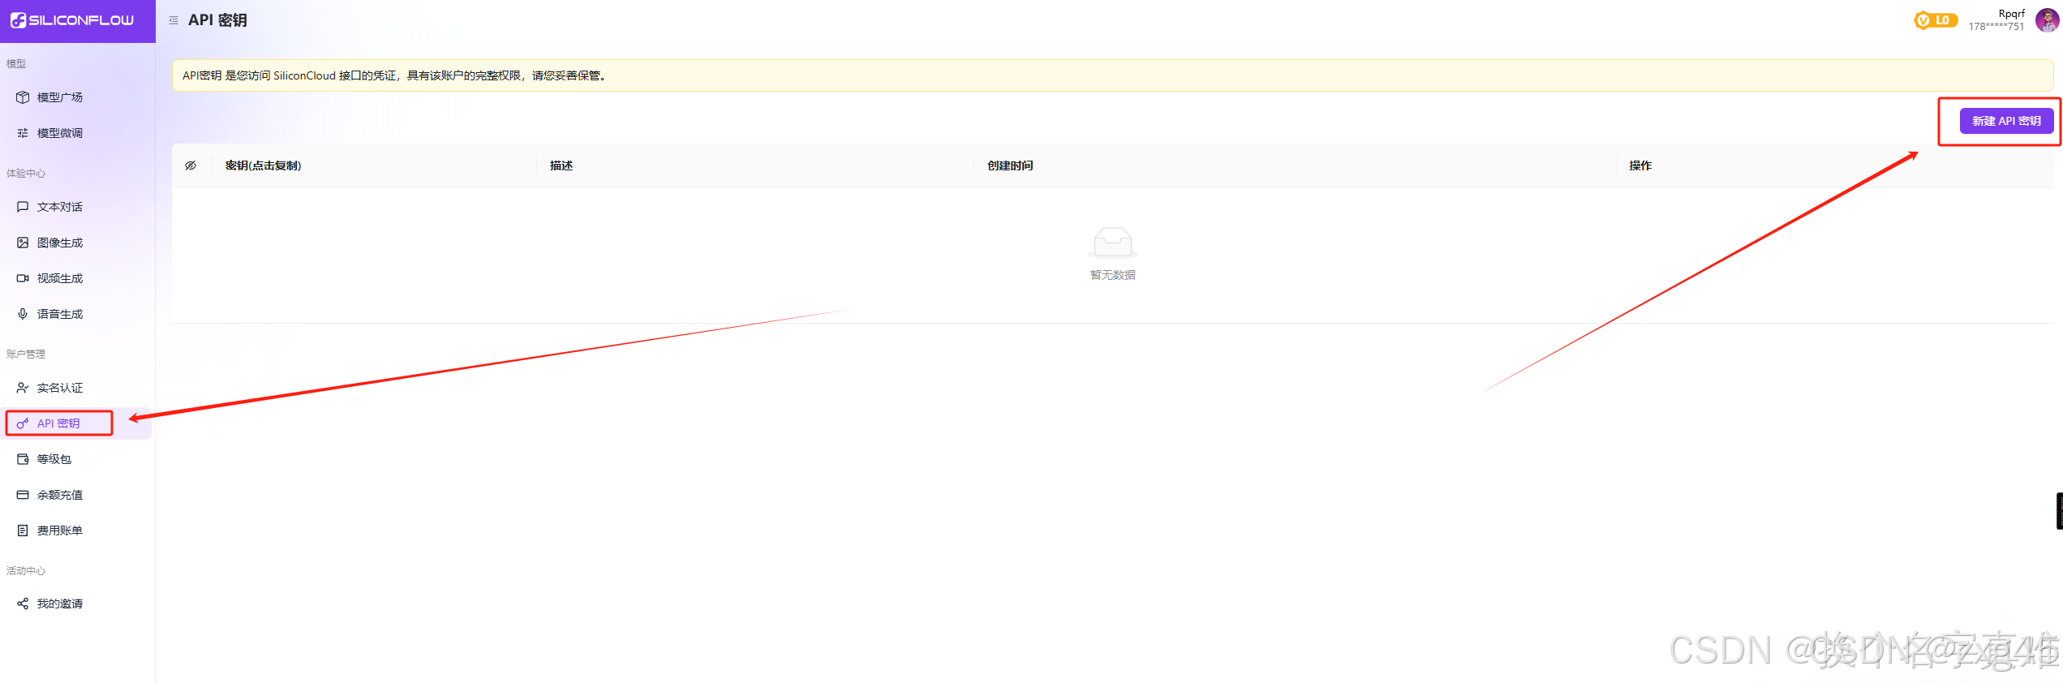
Task: Click the 视频生成 camera icon
Action: 23,278
